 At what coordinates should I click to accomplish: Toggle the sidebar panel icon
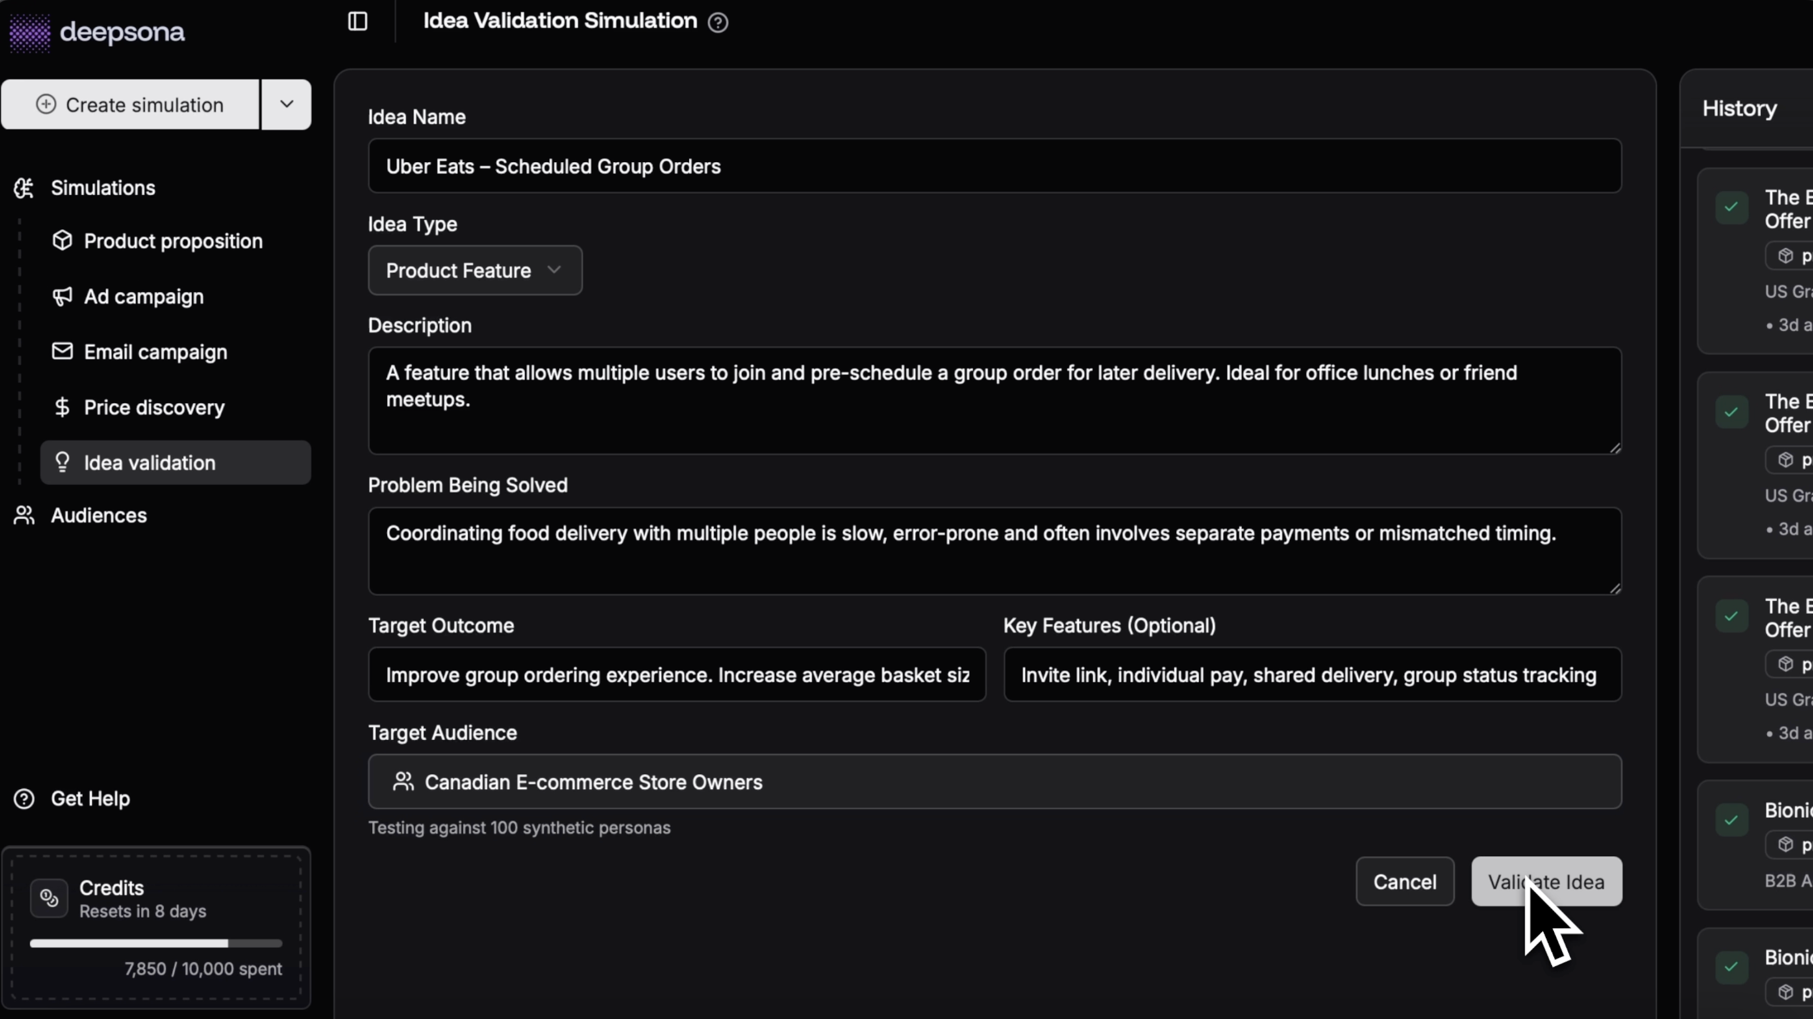coord(357,21)
